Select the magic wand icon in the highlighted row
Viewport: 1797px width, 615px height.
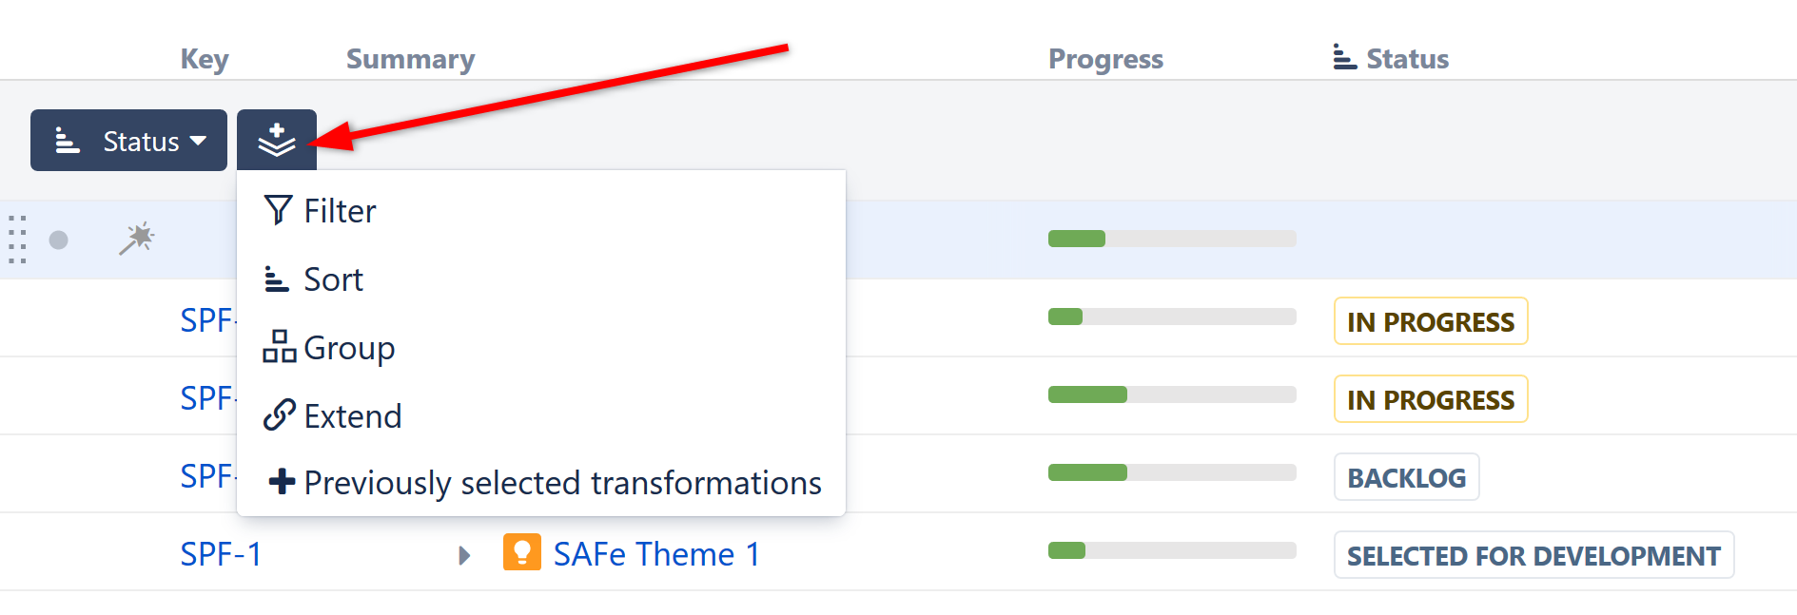138,239
